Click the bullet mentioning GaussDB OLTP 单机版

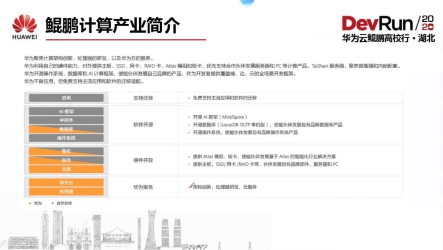coord(267,125)
